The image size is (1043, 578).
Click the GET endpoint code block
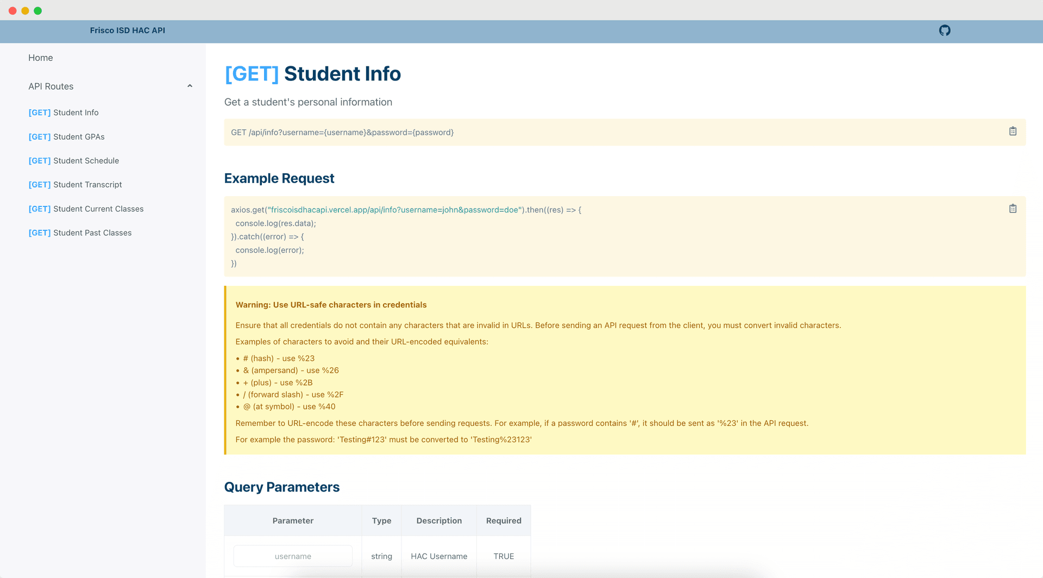coord(342,132)
